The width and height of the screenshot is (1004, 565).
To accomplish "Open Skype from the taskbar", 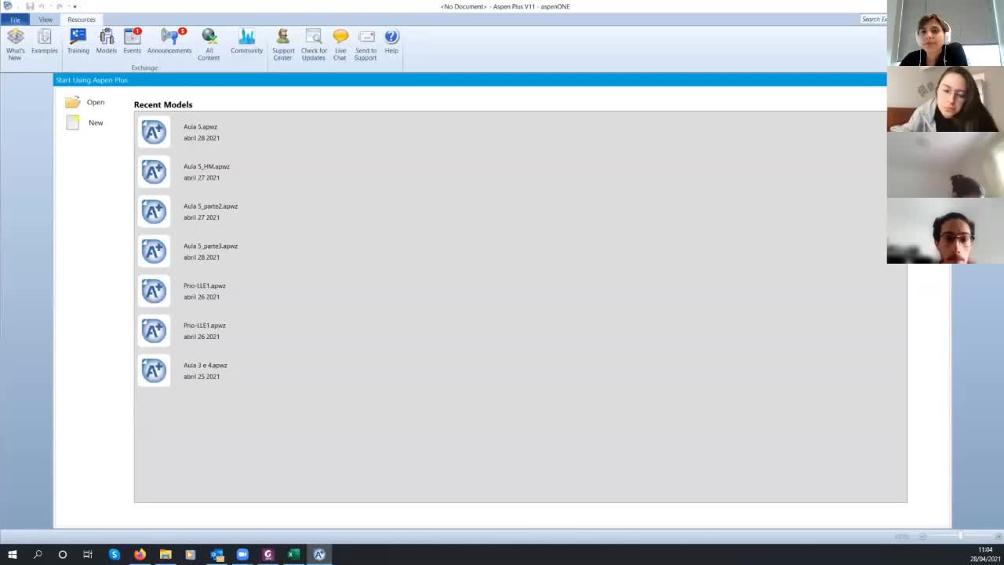I will click(x=115, y=555).
